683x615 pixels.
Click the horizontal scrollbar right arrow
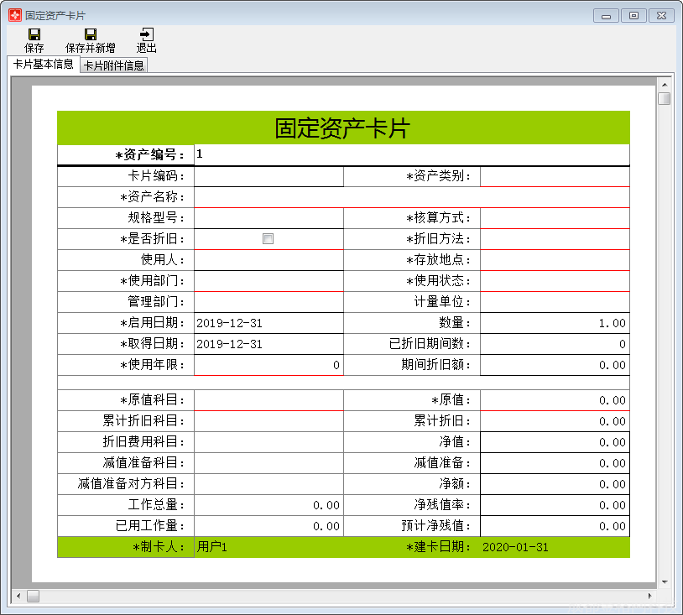pos(649,596)
